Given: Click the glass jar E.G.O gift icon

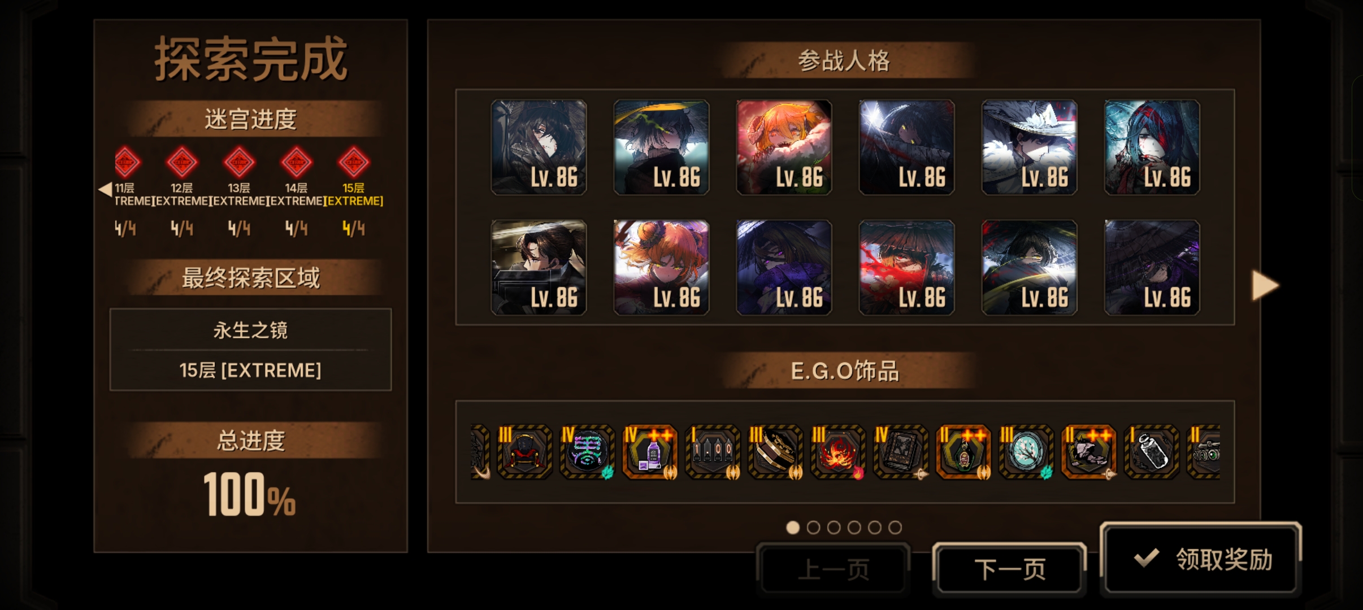Looking at the screenshot, I should (1152, 452).
